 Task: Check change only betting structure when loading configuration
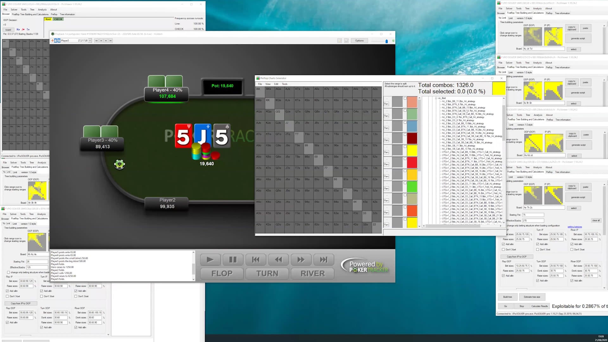(9, 272)
